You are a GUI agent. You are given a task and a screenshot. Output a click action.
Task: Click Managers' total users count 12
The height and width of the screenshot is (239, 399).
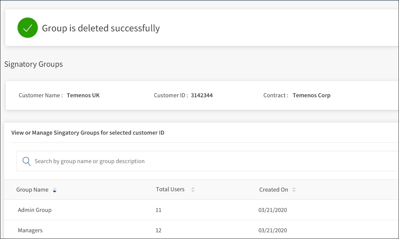point(158,230)
